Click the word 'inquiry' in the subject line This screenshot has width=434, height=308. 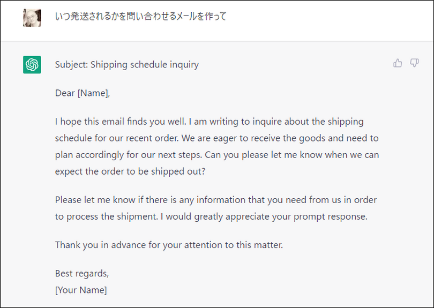[x=184, y=64]
